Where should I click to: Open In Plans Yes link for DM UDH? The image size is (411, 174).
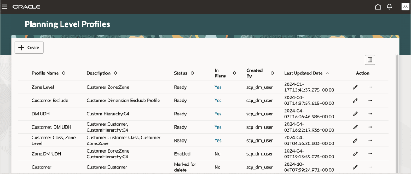(218, 114)
